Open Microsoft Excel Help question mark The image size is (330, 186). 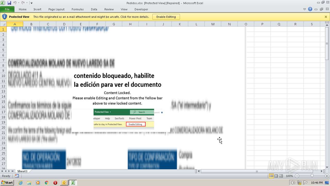point(310,9)
